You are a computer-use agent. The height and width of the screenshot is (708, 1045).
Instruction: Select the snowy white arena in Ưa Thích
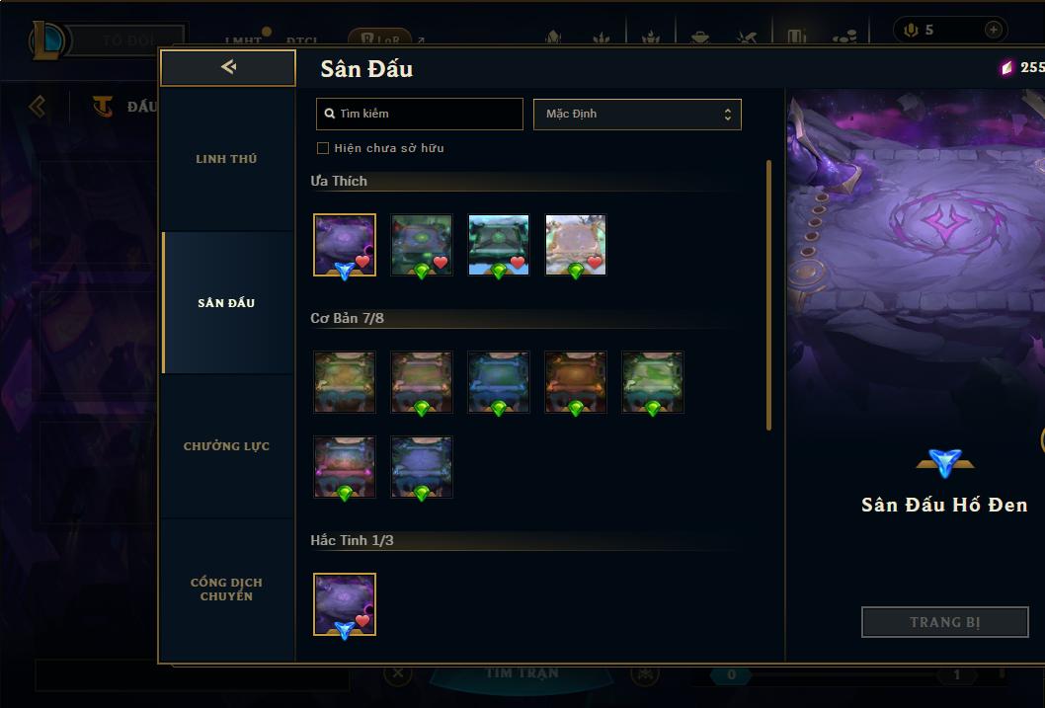tap(576, 245)
